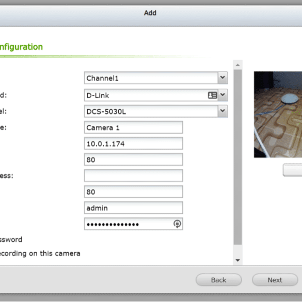The width and height of the screenshot is (302, 302).
Task: Open the D-Link brand dropdown arrow
Action: point(222,95)
